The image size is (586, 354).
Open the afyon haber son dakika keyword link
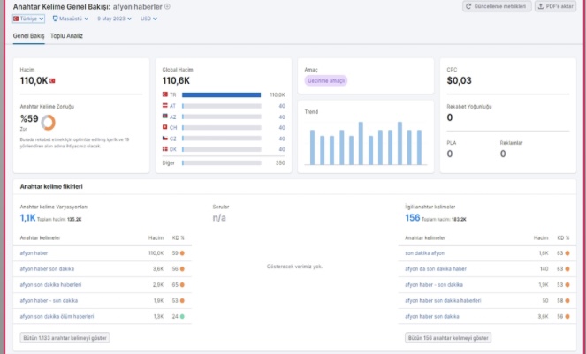47,269
